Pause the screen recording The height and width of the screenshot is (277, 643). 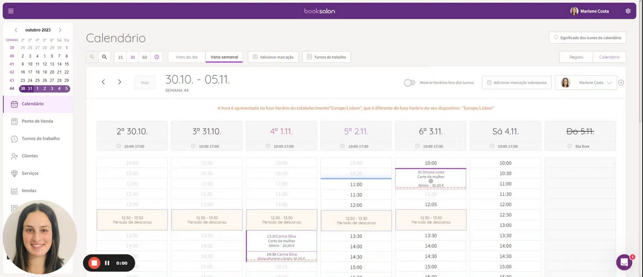pos(107,263)
